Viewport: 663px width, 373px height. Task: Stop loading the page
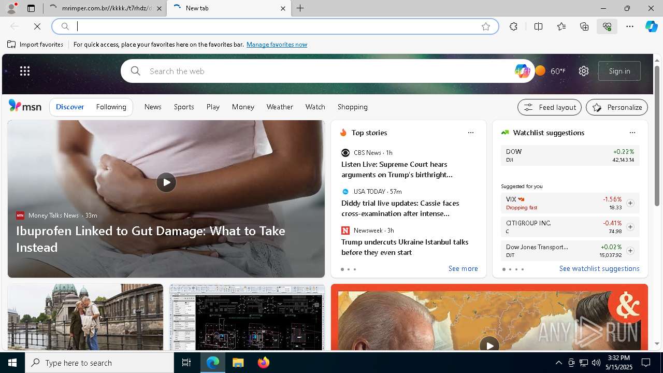[37, 26]
